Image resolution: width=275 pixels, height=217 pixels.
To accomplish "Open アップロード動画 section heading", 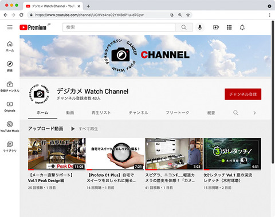I will 45,129.
